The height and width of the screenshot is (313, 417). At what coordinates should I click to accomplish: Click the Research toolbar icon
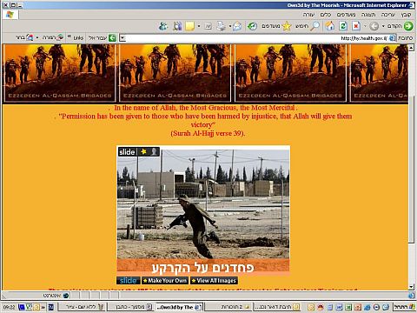click(x=177, y=26)
